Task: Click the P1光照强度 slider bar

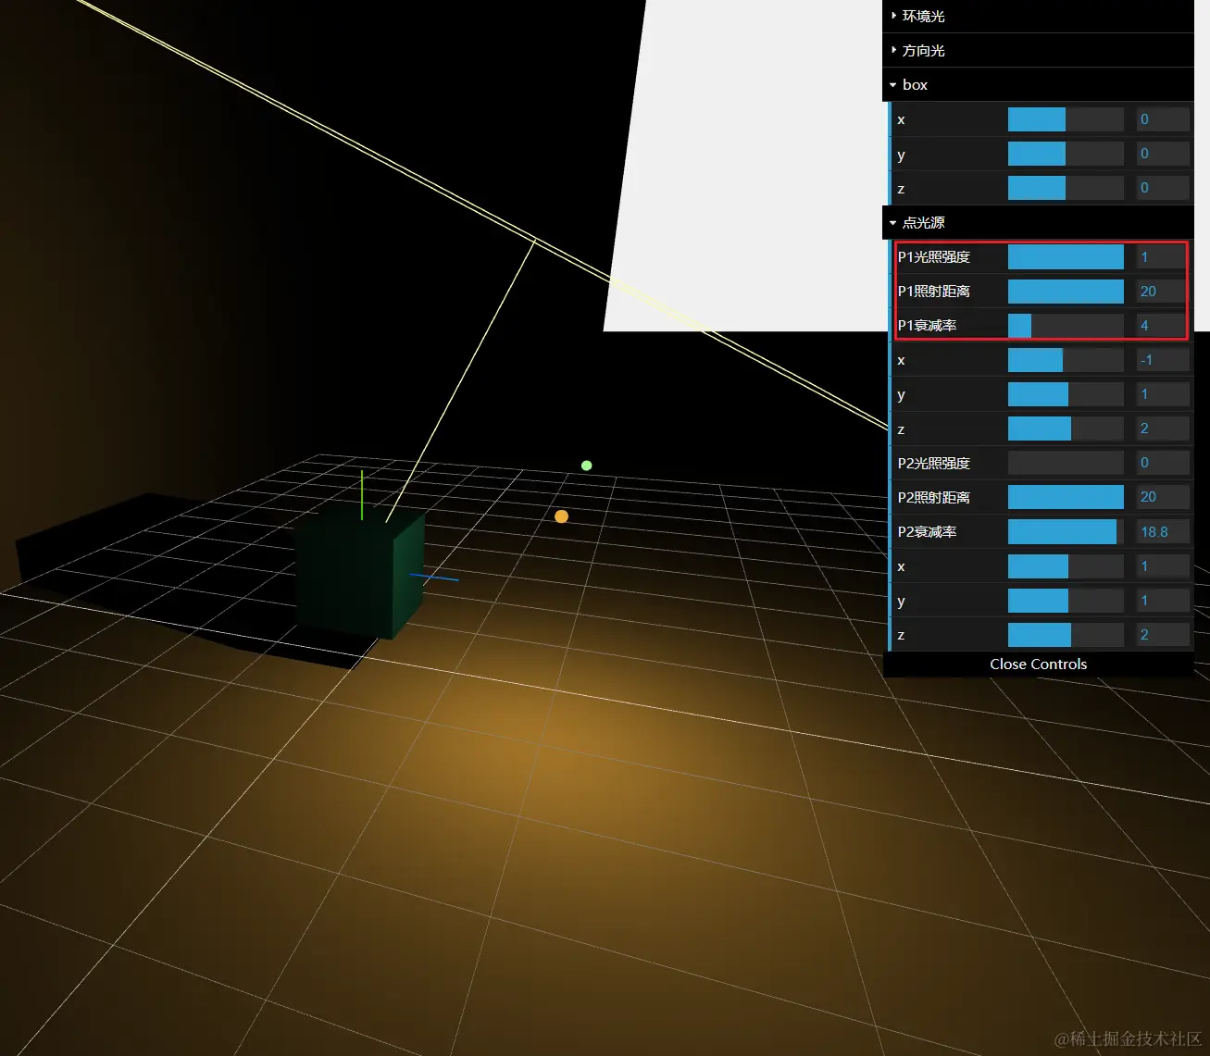Action: click(1066, 256)
